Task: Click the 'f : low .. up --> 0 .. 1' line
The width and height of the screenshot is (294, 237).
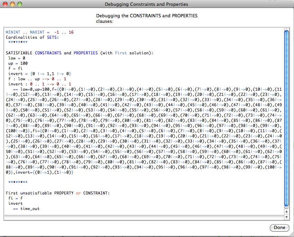Action: coord(37,79)
